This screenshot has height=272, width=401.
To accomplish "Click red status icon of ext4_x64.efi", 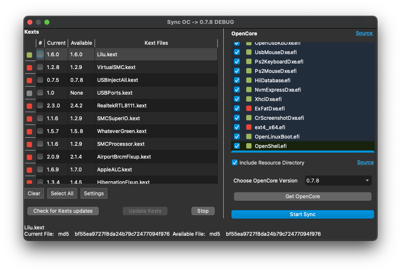I will (248, 127).
